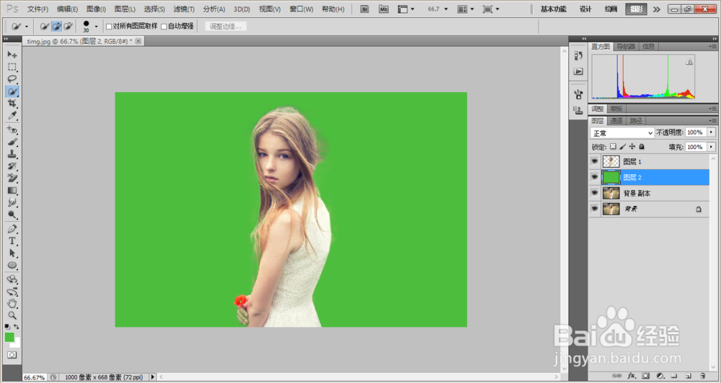Select the Brush tool
The height and width of the screenshot is (383, 721).
[12, 142]
